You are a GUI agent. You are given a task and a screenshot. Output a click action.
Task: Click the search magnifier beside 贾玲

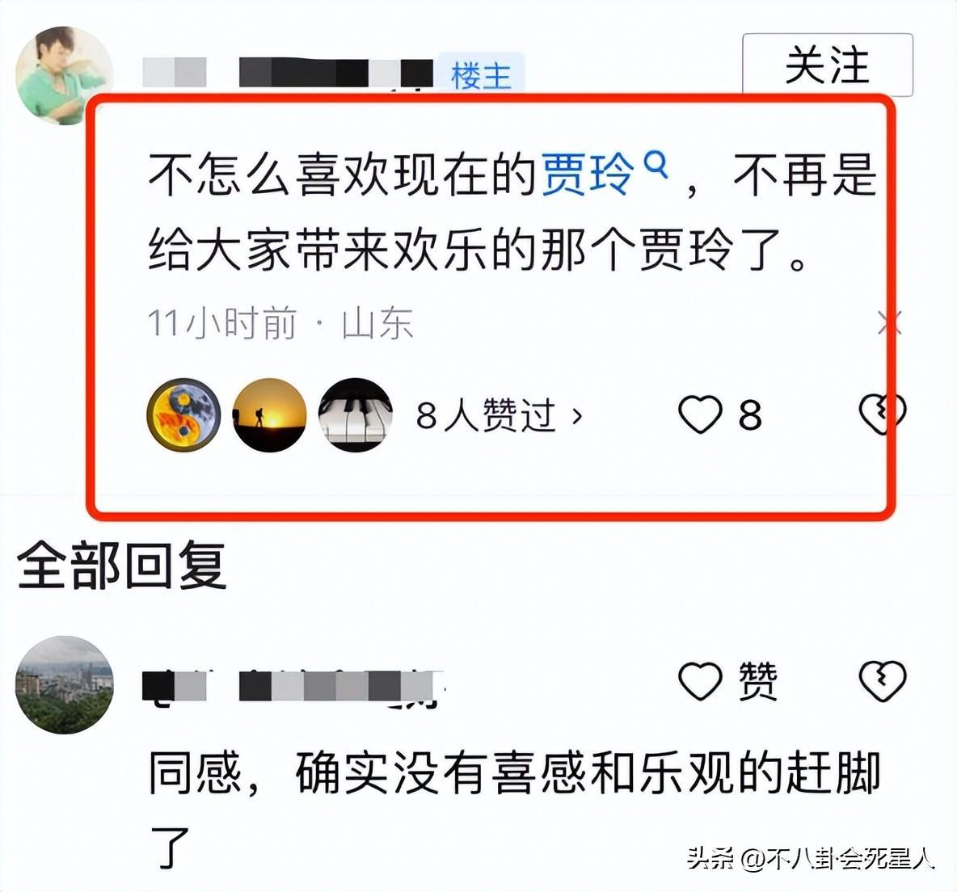[x=656, y=165]
